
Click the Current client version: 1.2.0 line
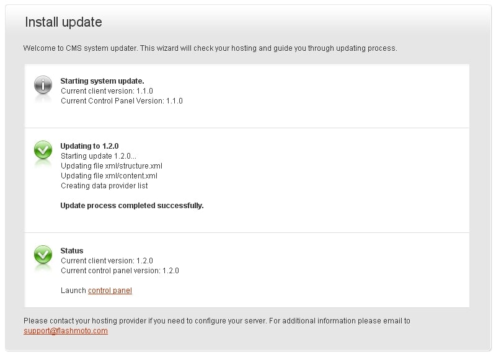pos(107,261)
